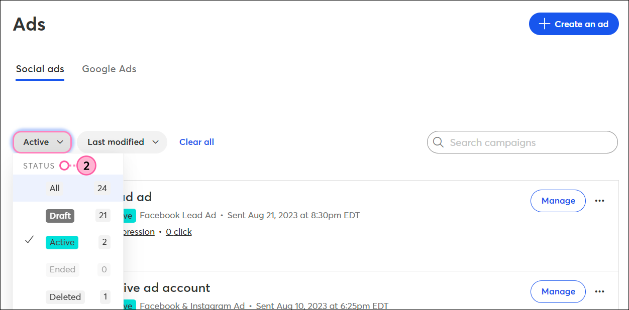Screen dimensions: 629x310
Task: Open the three-dots menu for first ad
Action: point(599,201)
